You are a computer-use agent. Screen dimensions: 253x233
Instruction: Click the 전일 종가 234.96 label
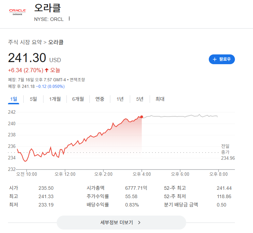(228, 152)
